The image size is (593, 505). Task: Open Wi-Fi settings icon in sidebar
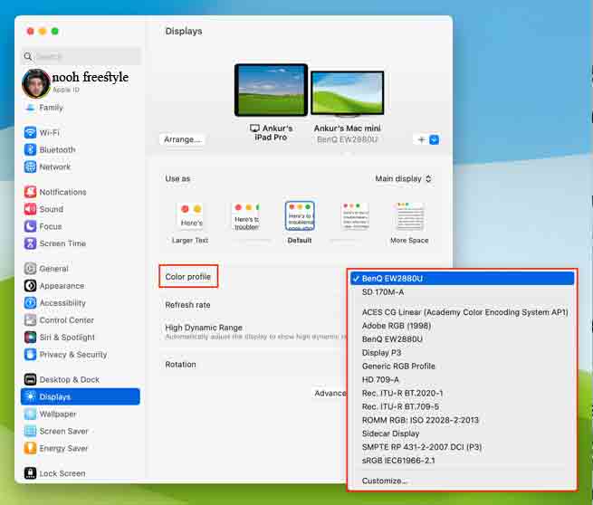[30, 133]
